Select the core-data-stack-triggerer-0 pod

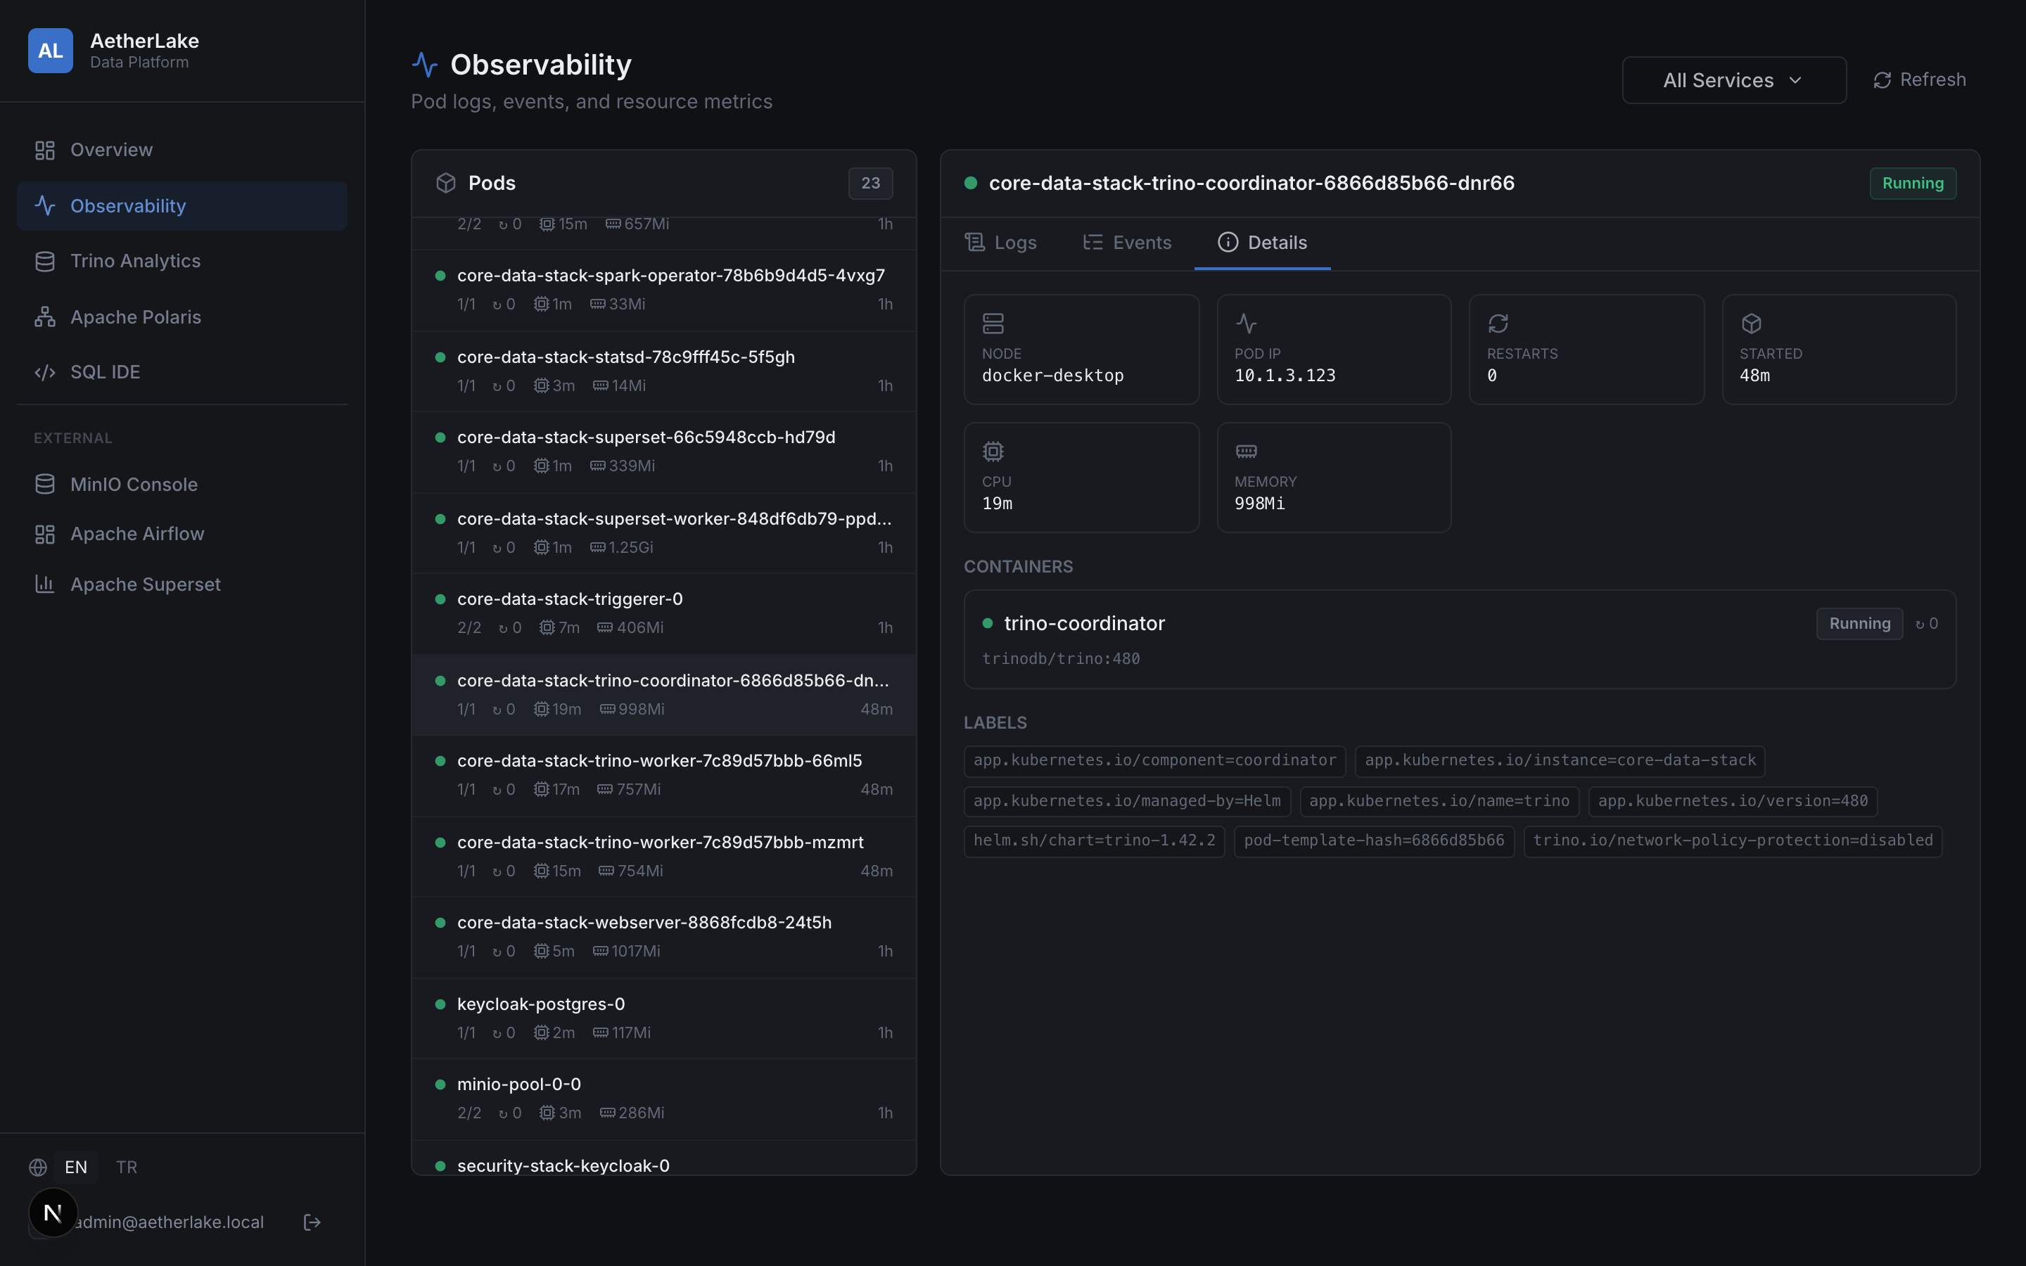point(664,614)
